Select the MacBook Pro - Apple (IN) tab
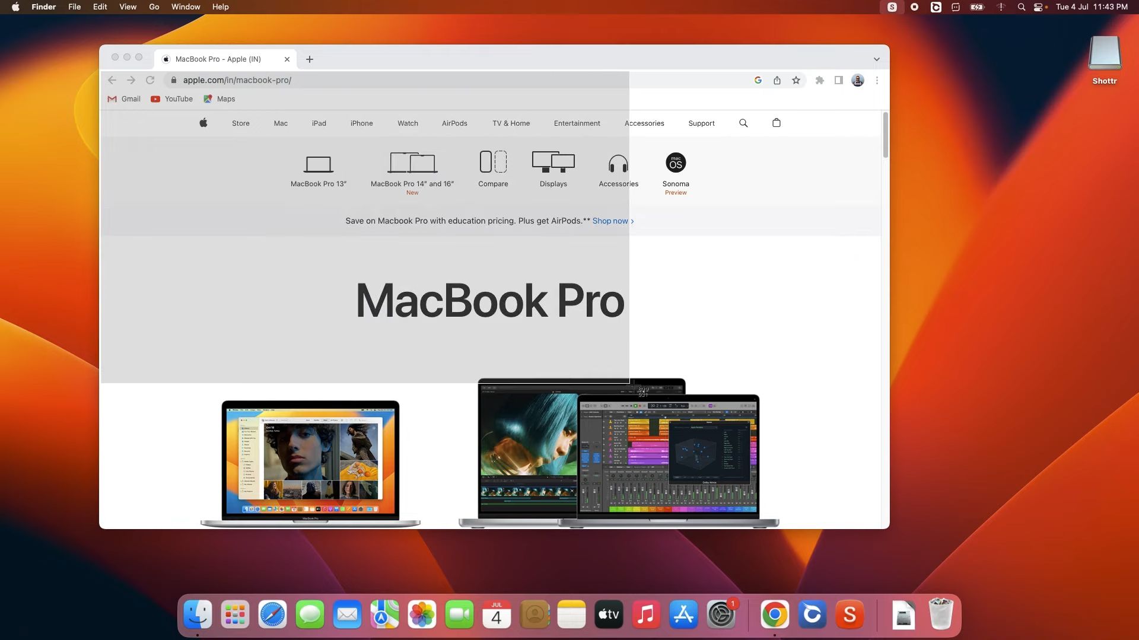The image size is (1139, 640). coord(226,59)
